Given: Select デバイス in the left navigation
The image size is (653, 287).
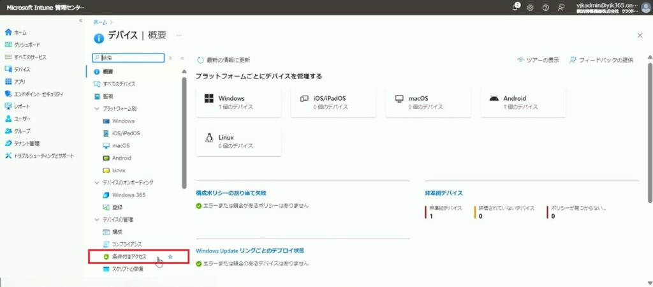Looking at the screenshot, I should [x=17, y=70].
